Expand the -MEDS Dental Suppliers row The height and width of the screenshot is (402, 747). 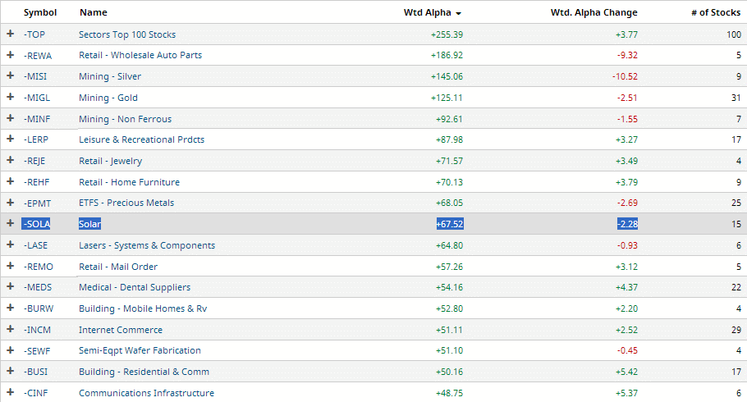[x=10, y=287]
